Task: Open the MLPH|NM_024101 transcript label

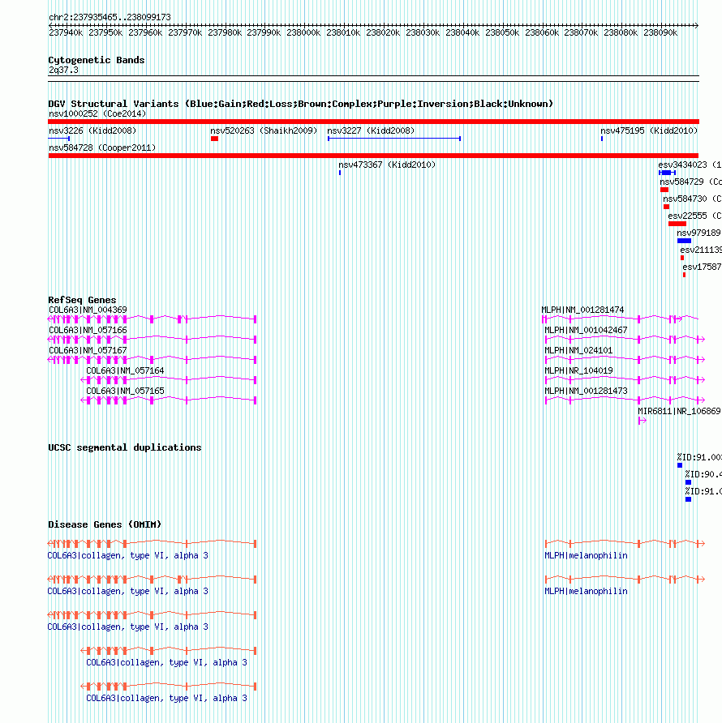Action: pyautogui.click(x=579, y=351)
